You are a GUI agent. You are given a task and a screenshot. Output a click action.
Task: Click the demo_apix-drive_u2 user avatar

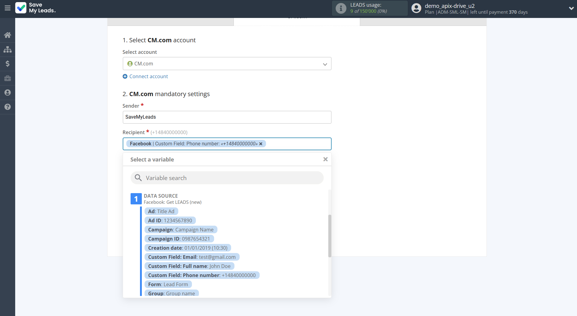coord(416,8)
